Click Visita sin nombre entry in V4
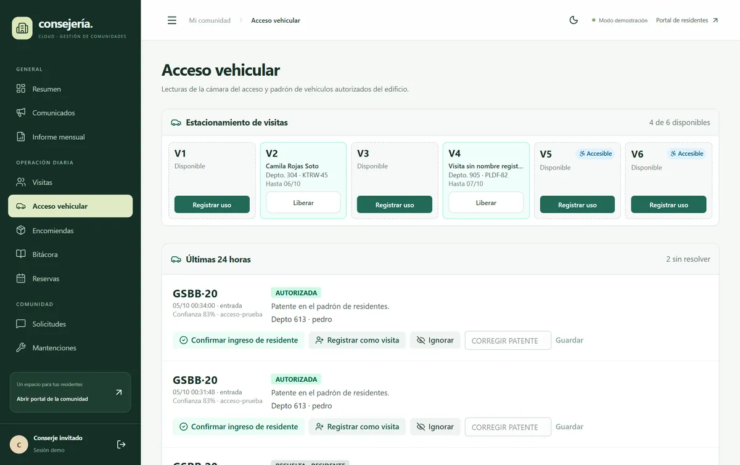740x465 pixels. 486,166
